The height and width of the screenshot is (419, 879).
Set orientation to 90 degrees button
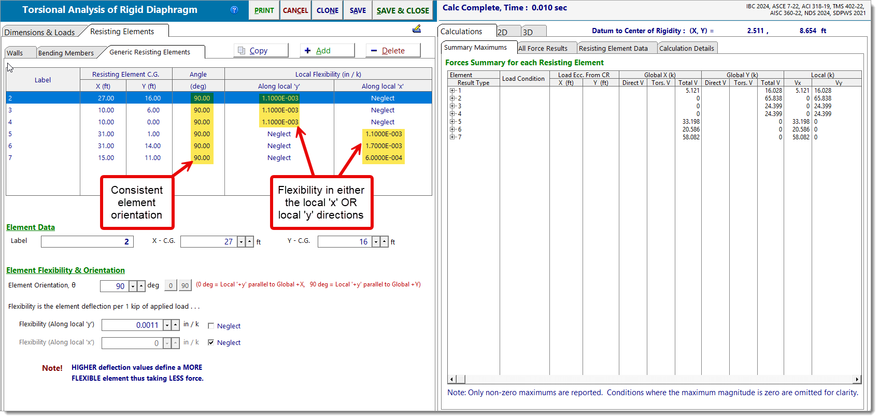coord(185,285)
